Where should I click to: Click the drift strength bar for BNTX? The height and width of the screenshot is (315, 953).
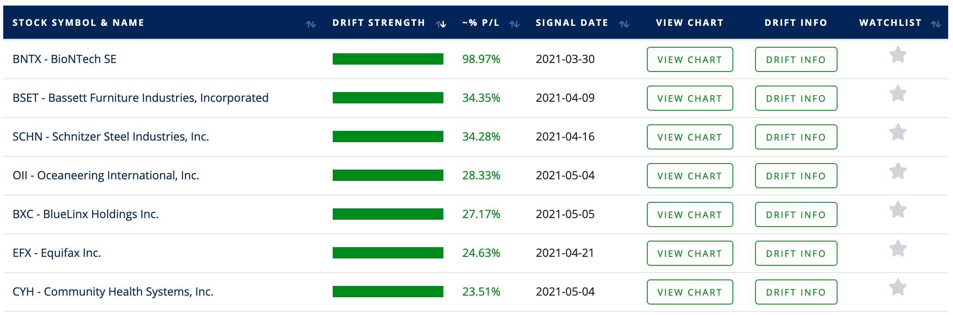click(x=388, y=59)
